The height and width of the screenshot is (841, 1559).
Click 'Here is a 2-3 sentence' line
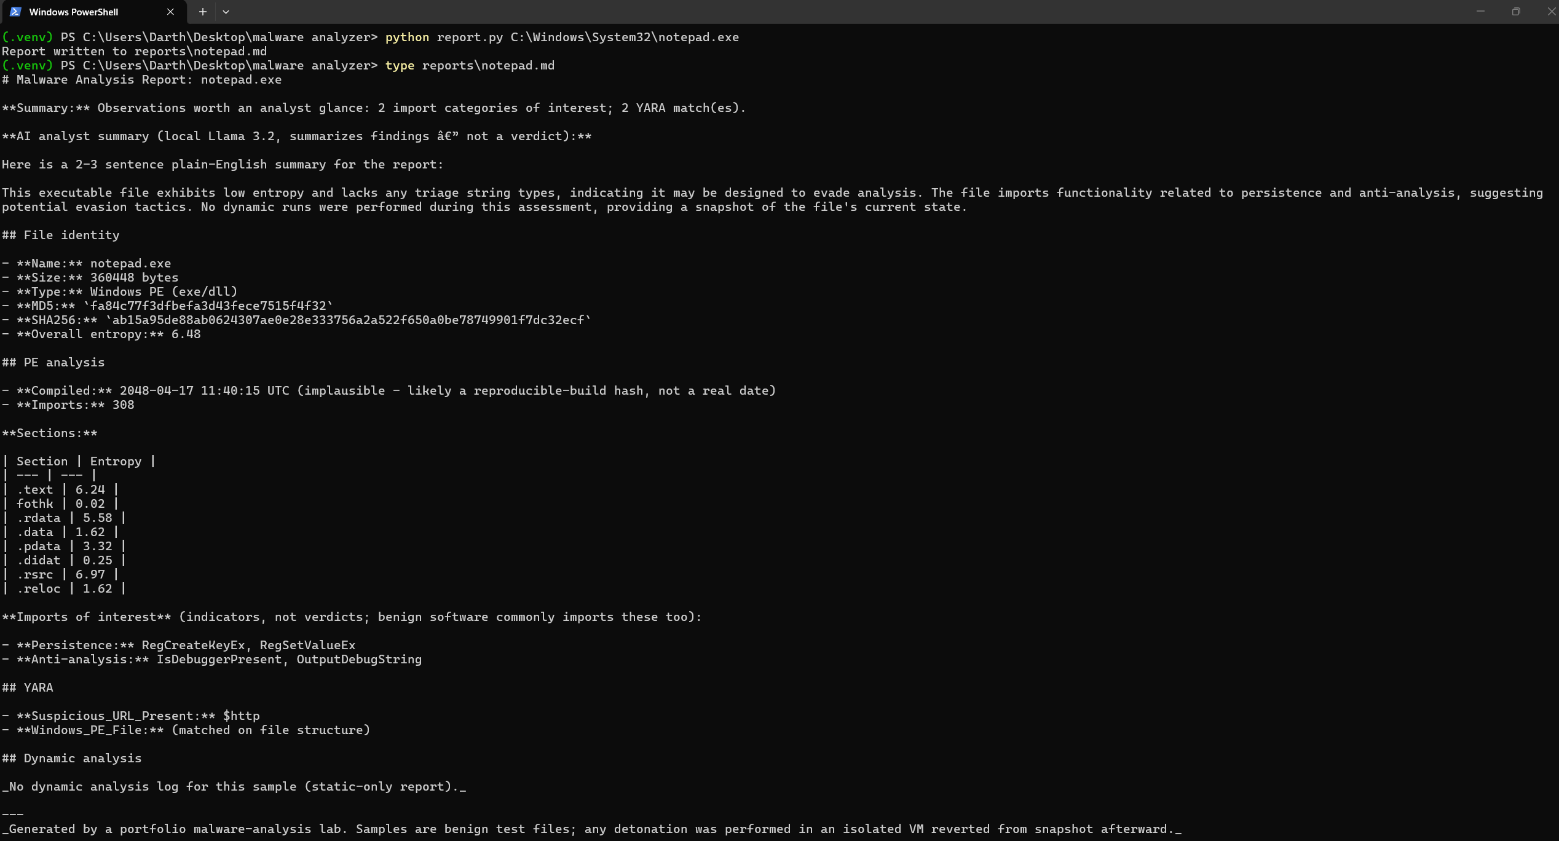pyautogui.click(x=223, y=165)
